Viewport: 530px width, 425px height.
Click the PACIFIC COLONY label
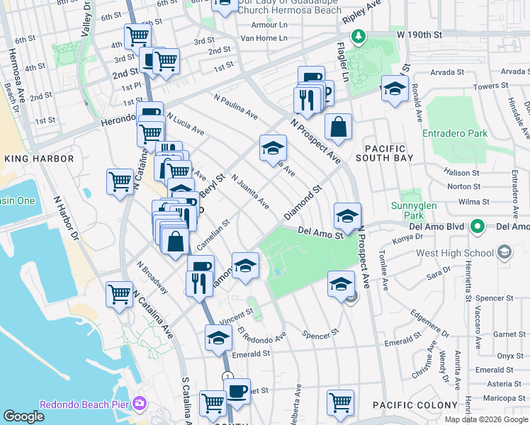(415, 405)
